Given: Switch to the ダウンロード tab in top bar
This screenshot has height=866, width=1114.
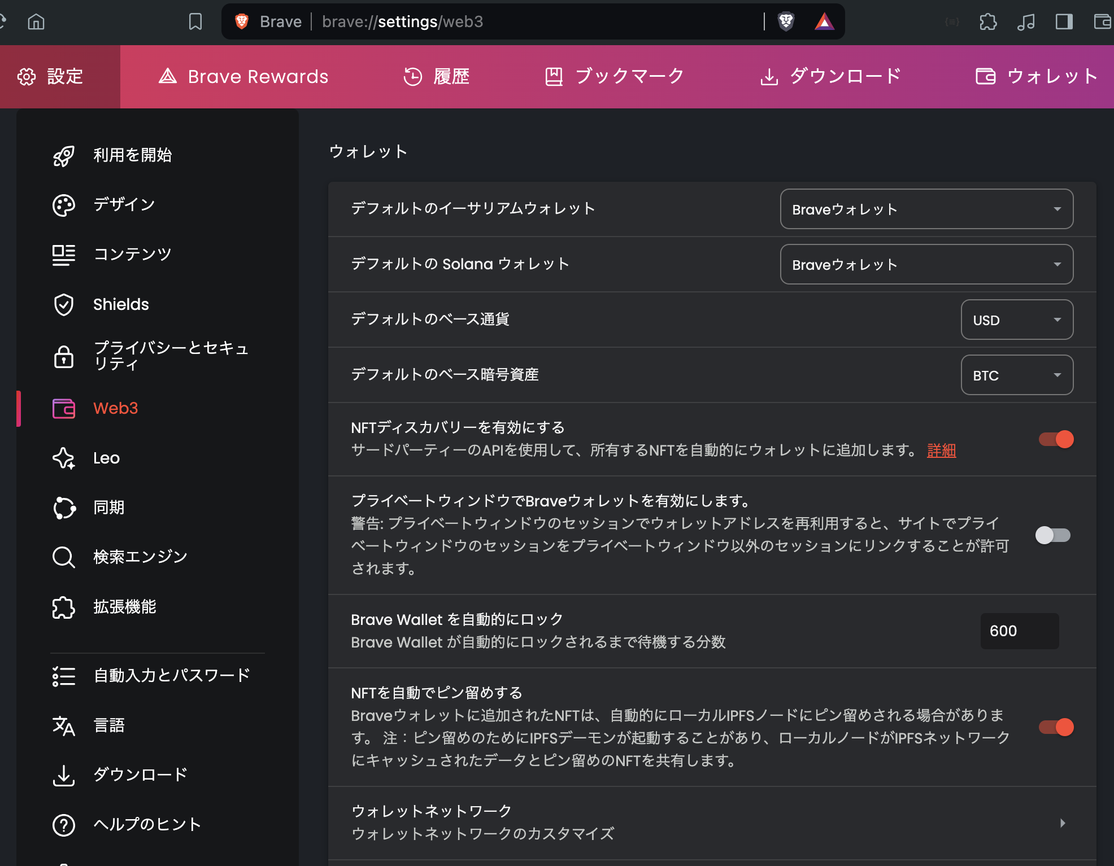Looking at the screenshot, I should [830, 77].
